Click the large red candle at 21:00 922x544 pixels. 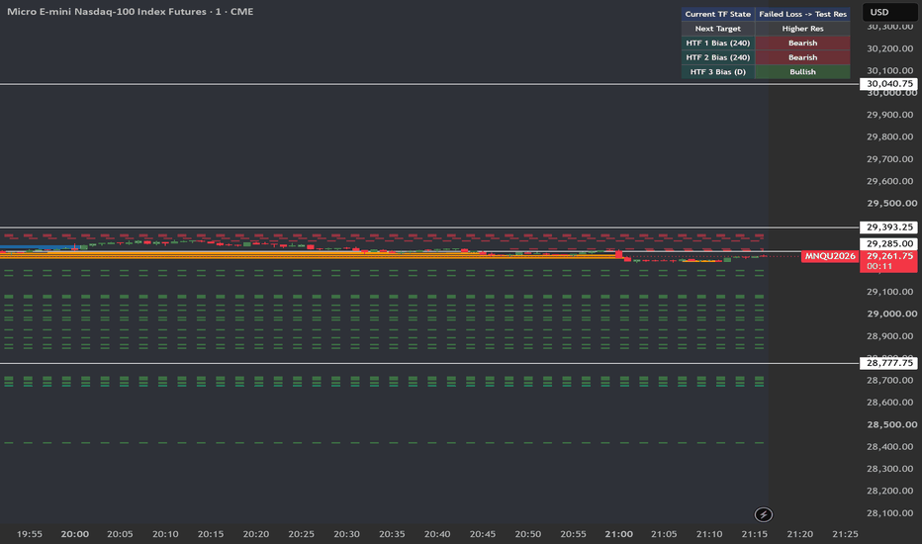pyautogui.click(x=619, y=253)
